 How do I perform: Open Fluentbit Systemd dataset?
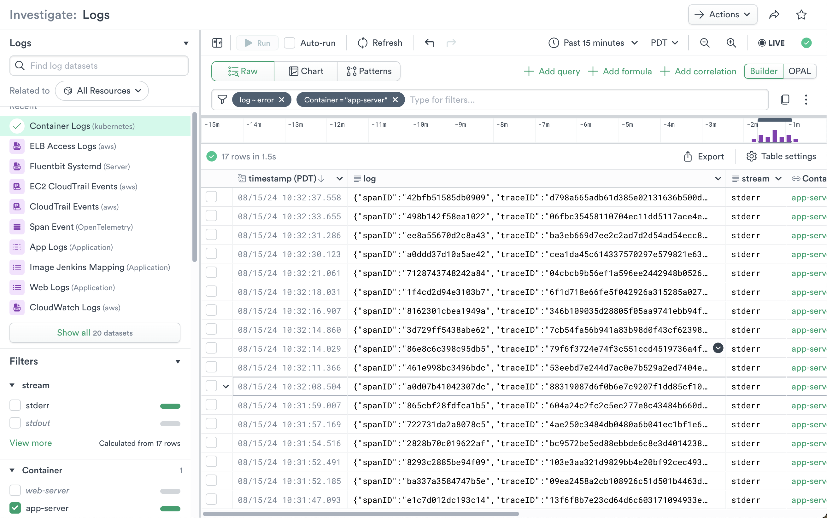click(x=95, y=166)
